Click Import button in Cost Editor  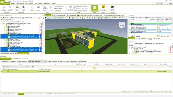click(x=67, y=61)
